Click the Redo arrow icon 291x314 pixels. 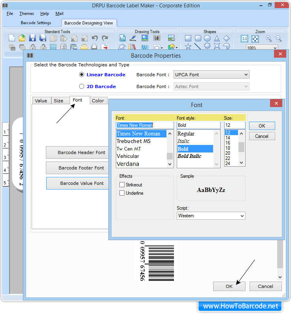(105, 38)
